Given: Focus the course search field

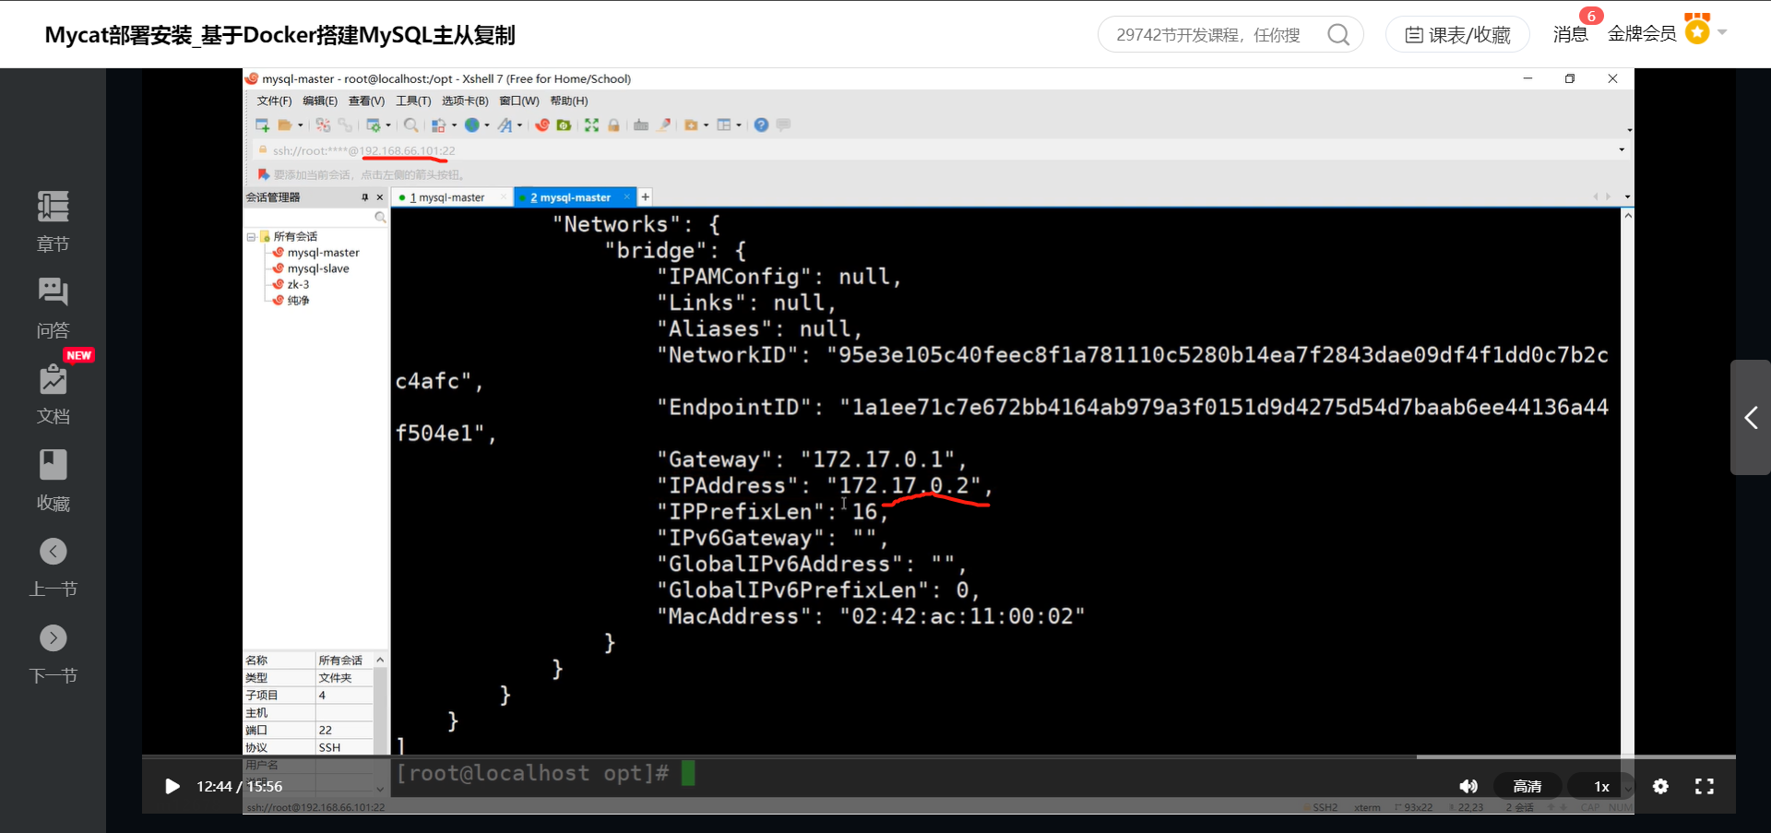Looking at the screenshot, I should [x=1208, y=35].
